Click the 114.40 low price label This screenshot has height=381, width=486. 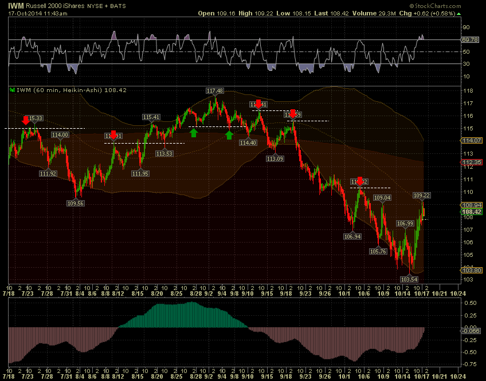(248, 142)
